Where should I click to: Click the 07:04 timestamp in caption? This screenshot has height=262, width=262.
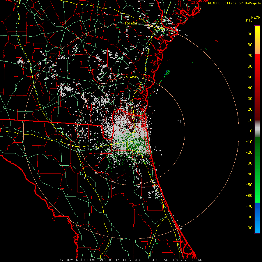195,260
